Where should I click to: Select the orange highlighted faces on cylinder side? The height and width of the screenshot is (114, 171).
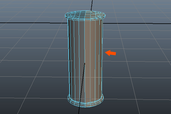click(93, 61)
